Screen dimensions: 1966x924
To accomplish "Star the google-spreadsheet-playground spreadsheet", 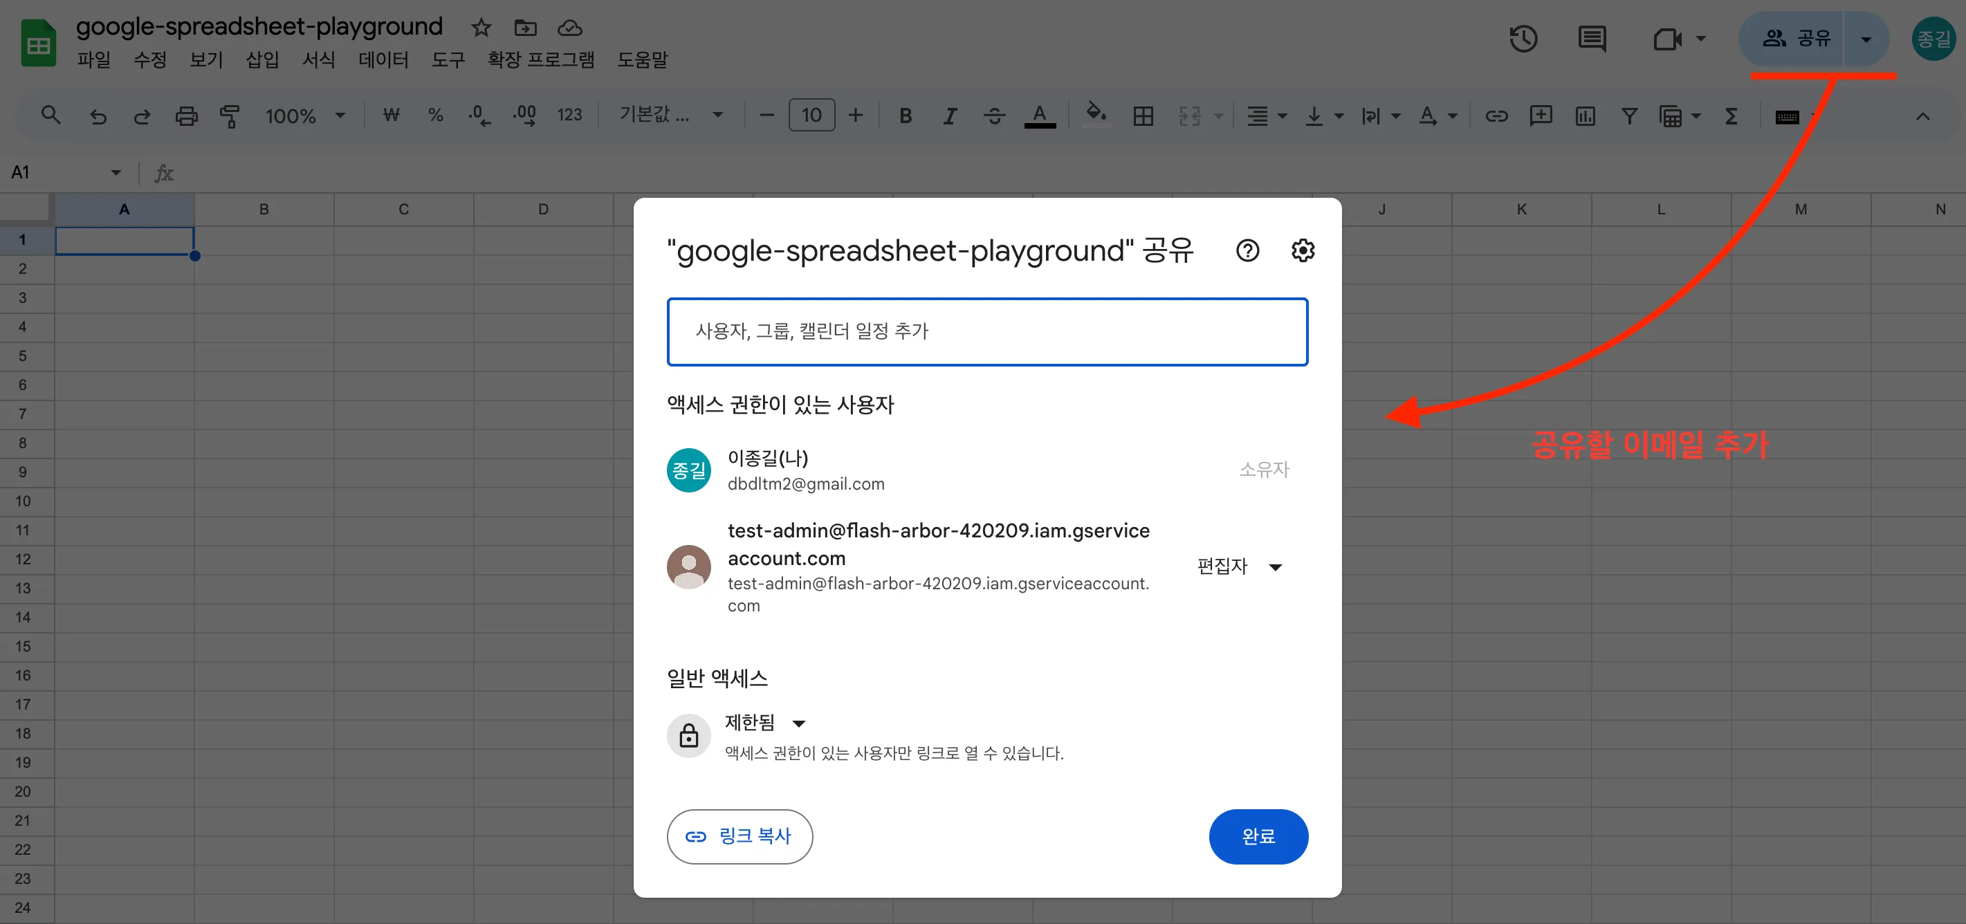I will tap(481, 27).
